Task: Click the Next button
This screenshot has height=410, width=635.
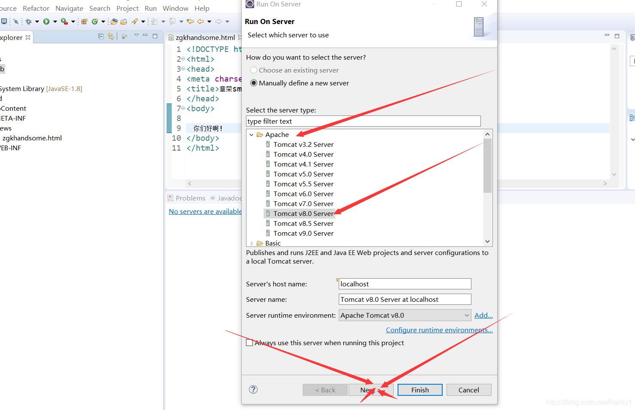Action: (371, 390)
